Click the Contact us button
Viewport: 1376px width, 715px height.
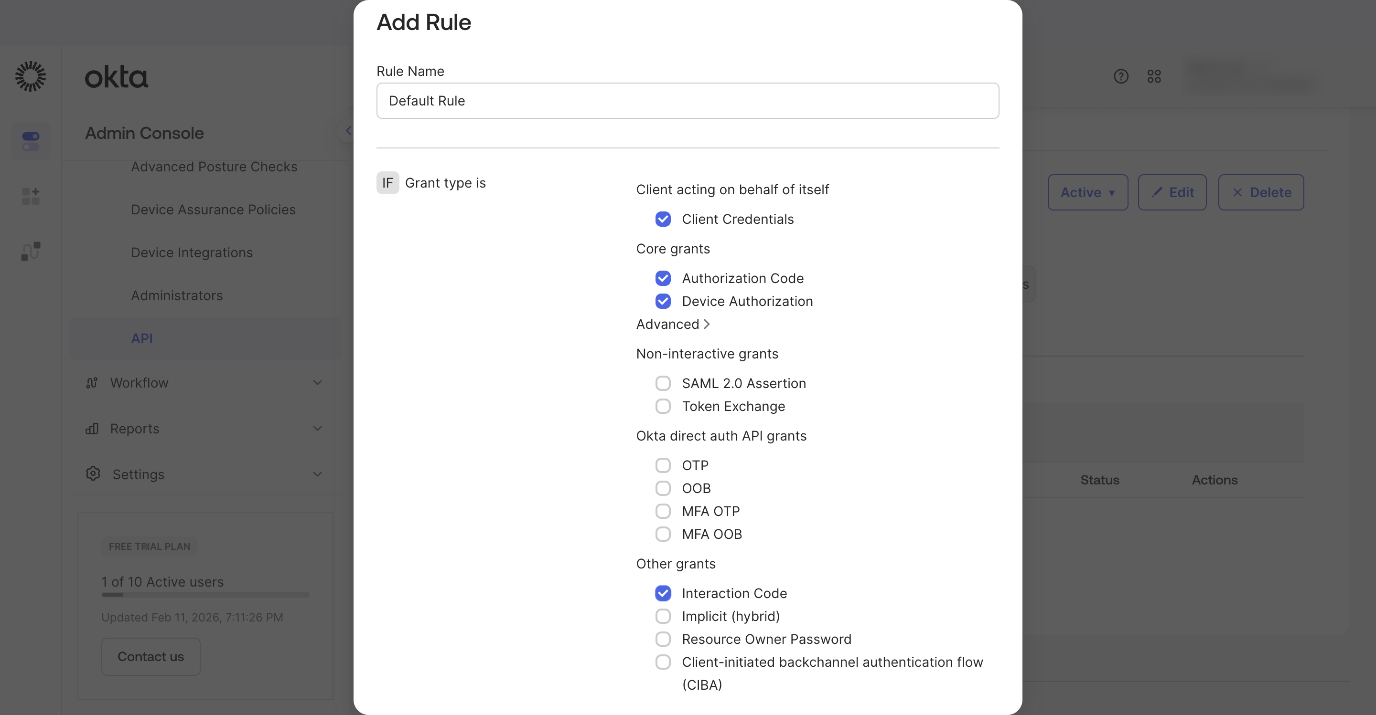tap(150, 657)
